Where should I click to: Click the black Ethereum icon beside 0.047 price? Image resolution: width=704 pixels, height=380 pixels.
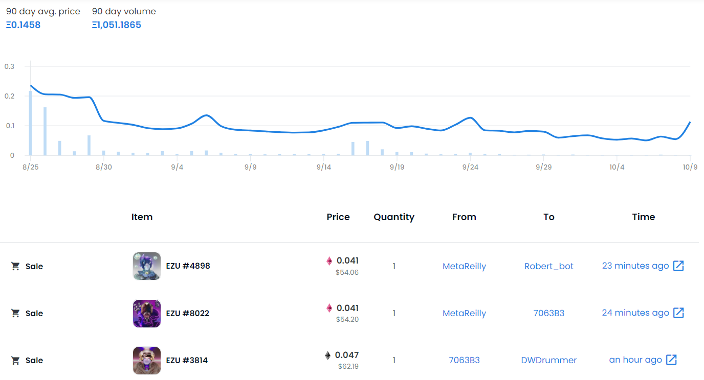click(328, 355)
